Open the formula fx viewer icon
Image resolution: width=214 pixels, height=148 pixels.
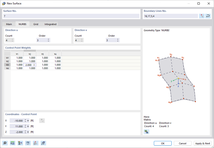coord(43,143)
